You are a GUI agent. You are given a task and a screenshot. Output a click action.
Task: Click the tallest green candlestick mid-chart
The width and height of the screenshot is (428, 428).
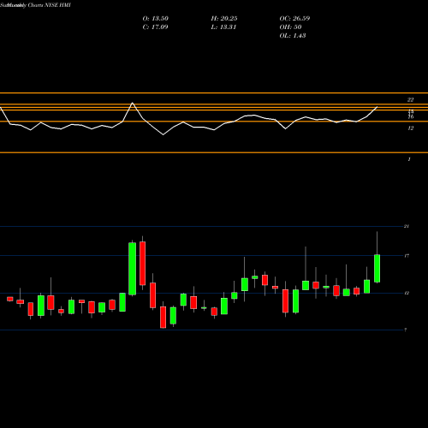click(x=132, y=269)
